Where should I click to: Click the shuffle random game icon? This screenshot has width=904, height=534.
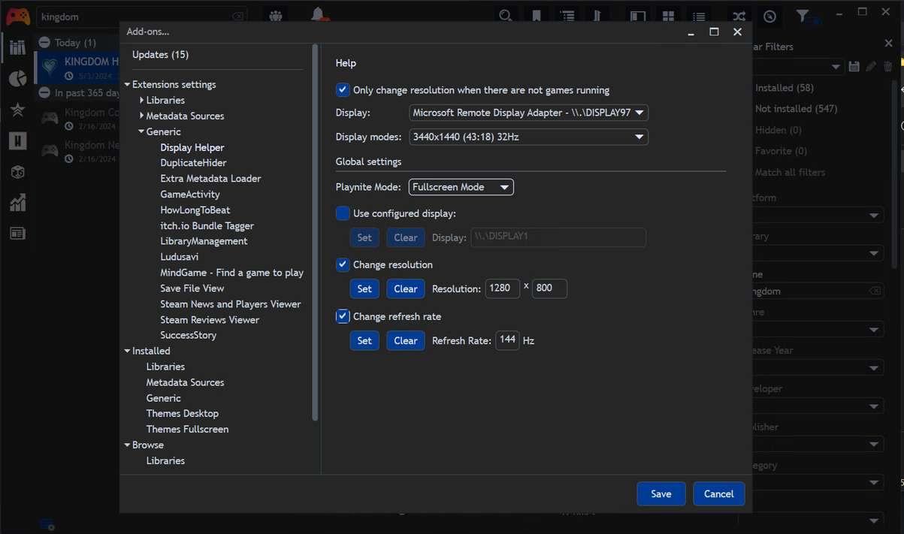point(739,16)
